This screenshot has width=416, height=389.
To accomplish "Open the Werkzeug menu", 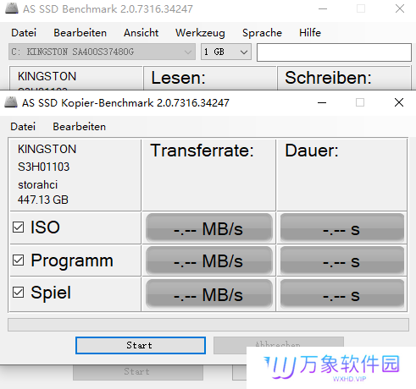I will (x=200, y=33).
